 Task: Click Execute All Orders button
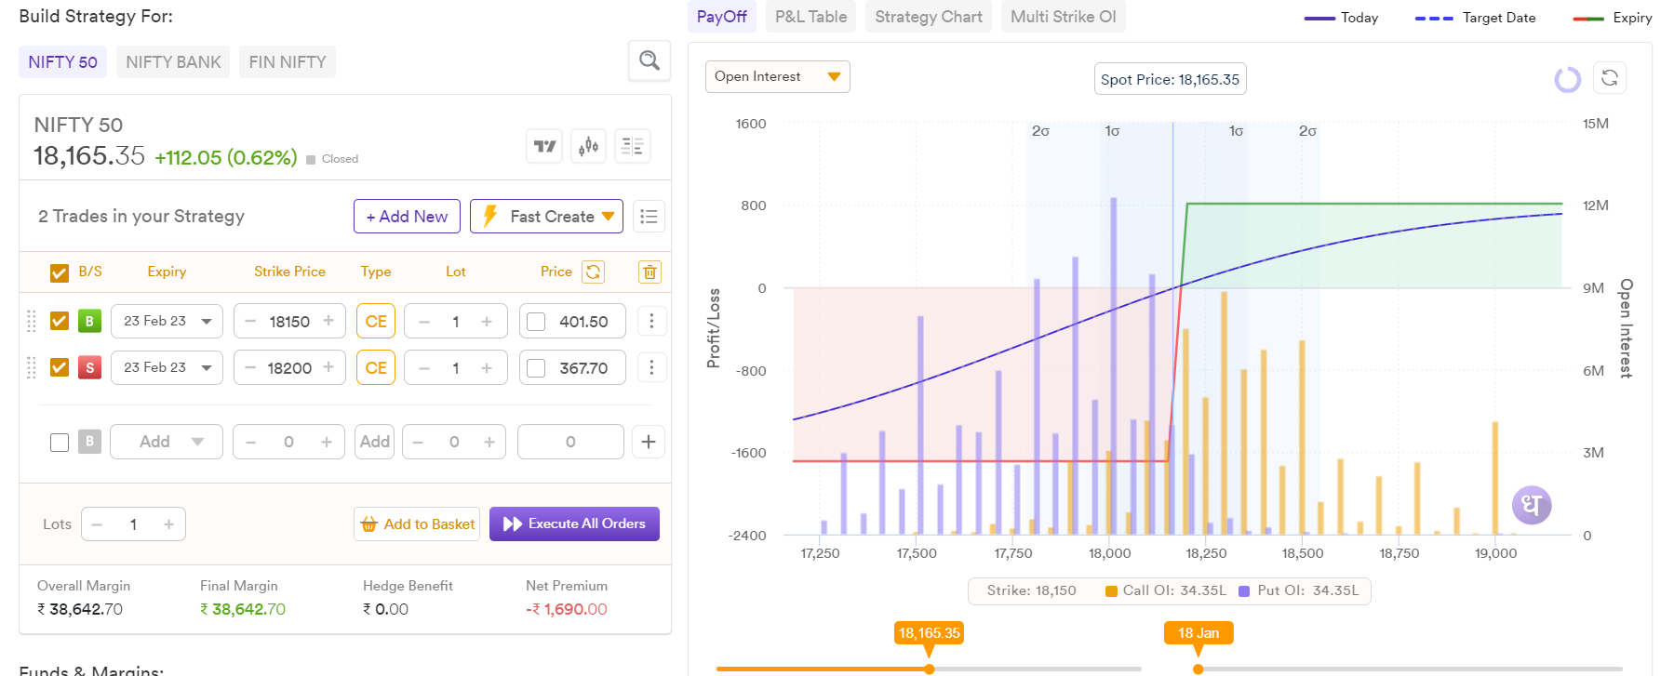[x=574, y=524]
